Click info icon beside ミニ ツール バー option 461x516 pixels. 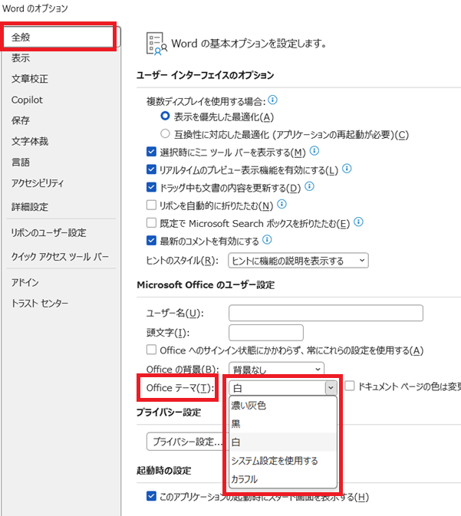tap(314, 151)
